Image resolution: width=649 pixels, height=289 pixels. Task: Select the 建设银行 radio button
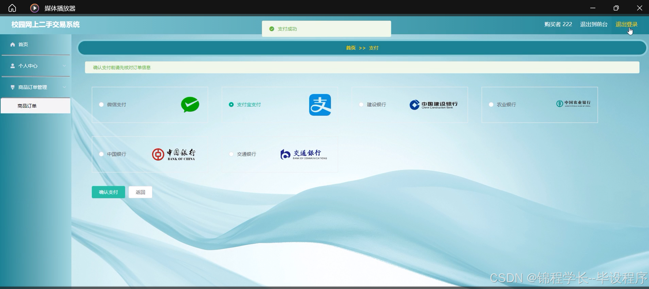click(x=361, y=104)
